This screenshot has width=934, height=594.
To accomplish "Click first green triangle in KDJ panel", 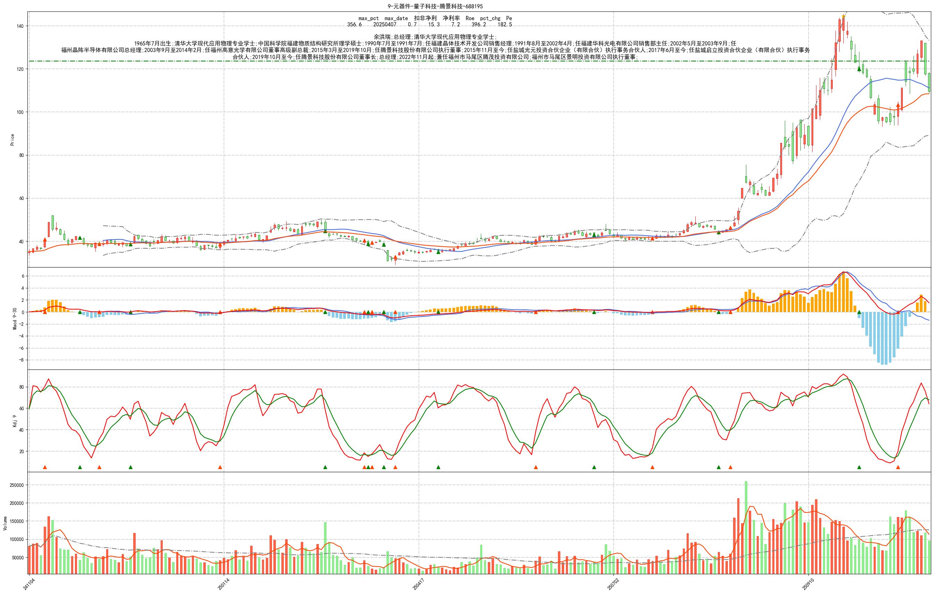I will [80, 467].
